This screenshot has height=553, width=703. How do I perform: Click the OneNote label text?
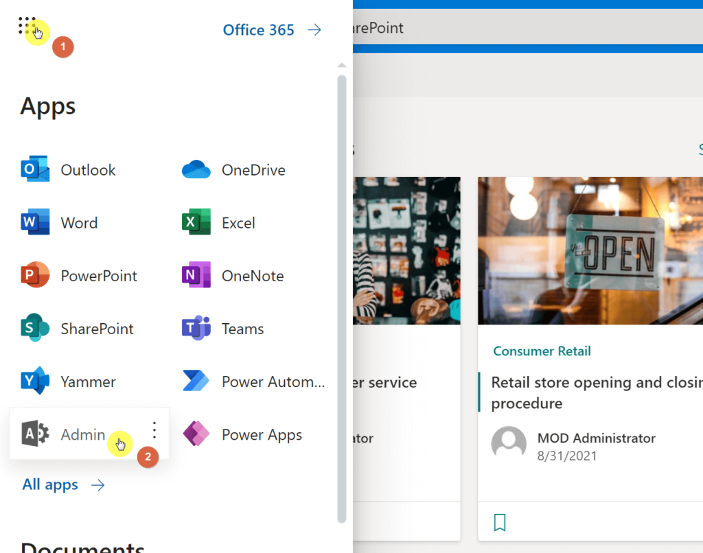253,276
